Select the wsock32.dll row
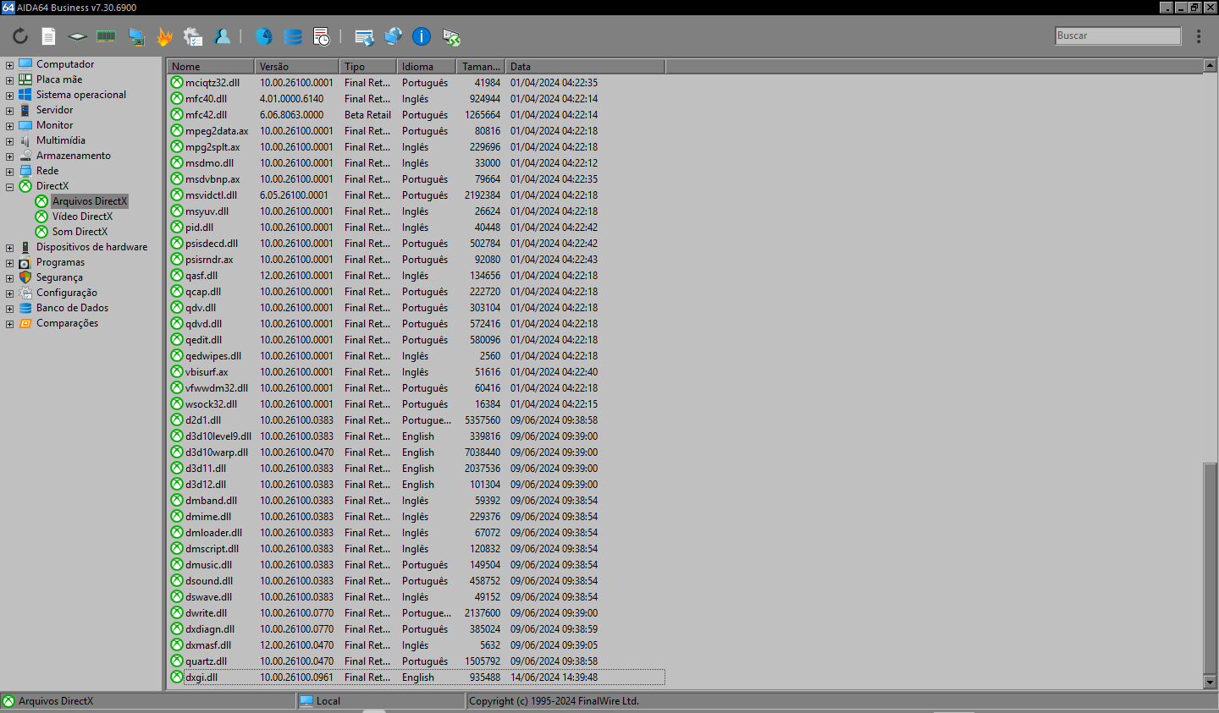This screenshot has height=713, width=1219. [416, 404]
